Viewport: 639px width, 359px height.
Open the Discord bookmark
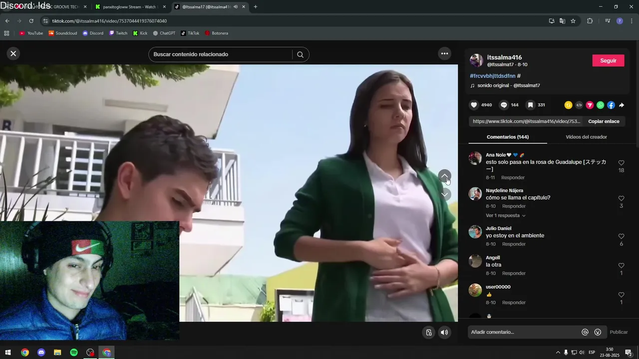point(93,33)
